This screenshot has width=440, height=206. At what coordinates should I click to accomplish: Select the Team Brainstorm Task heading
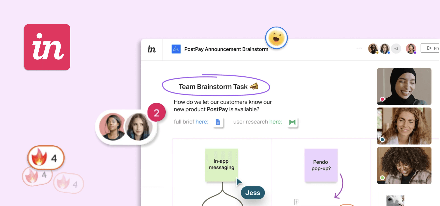[213, 87]
